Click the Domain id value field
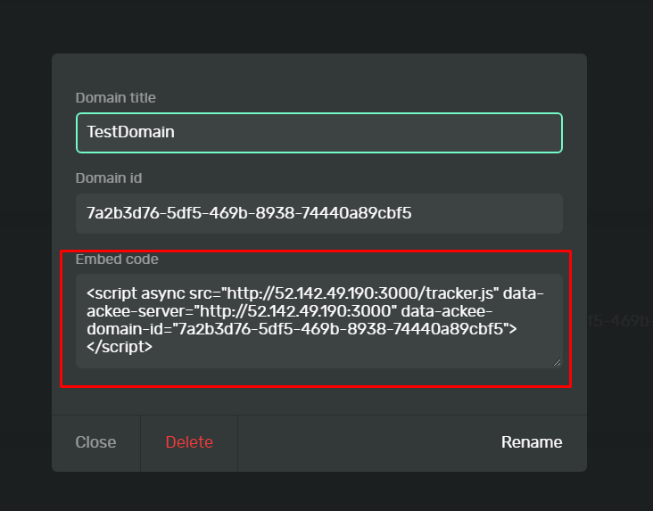The height and width of the screenshot is (511, 653). (318, 213)
